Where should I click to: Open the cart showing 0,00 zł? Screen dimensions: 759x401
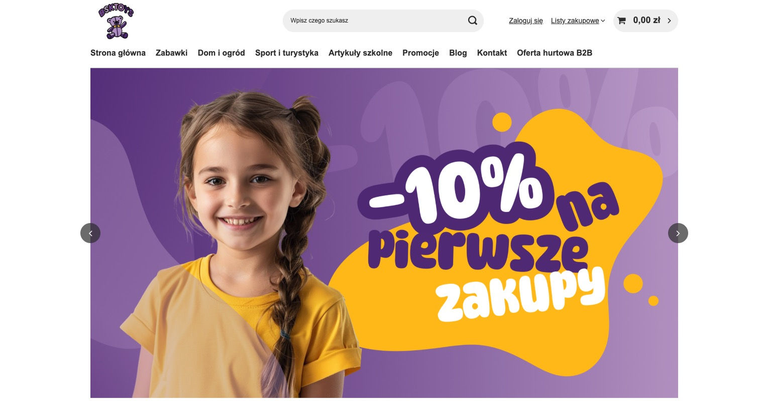coord(645,21)
